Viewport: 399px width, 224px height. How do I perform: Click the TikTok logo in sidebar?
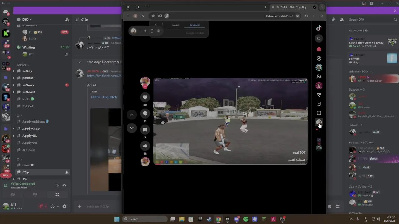click(x=319, y=28)
